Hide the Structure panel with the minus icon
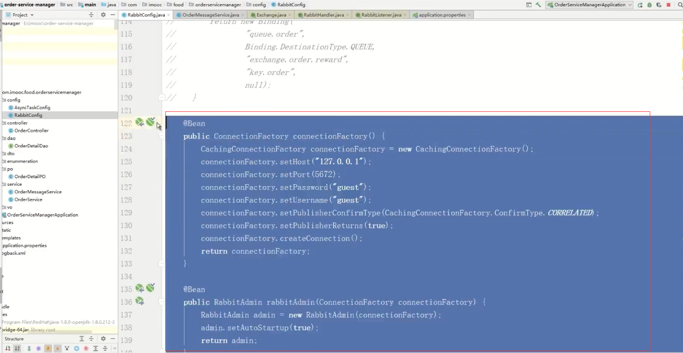683x353 pixels. pyautogui.click(x=113, y=339)
